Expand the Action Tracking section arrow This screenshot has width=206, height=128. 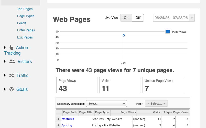(x=5, y=47)
